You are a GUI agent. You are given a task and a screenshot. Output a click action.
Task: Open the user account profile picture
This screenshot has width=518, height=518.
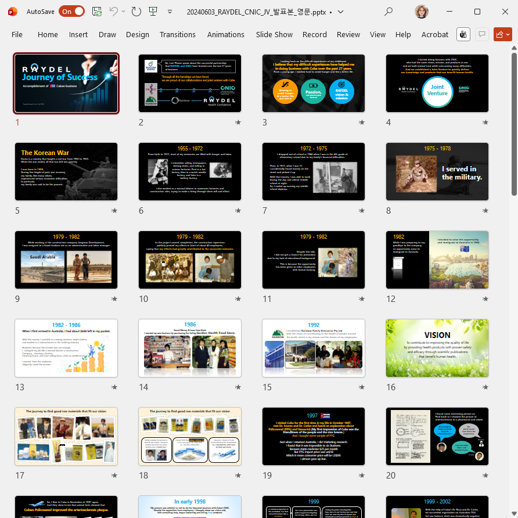click(x=421, y=12)
